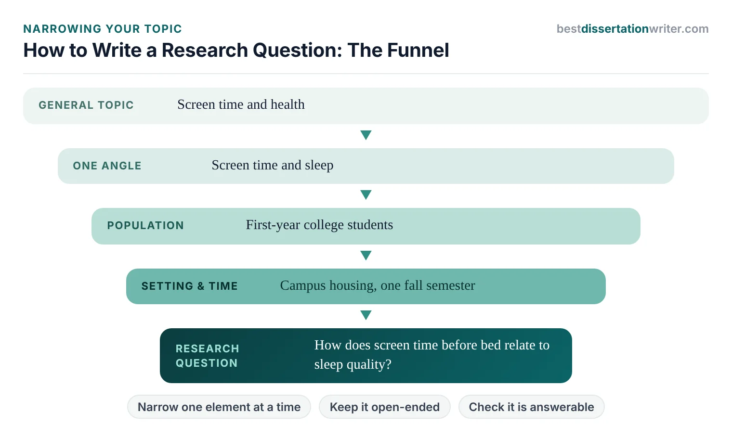Click the text 'Screen time and health'
Image resolution: width=732 pixels, height=438 pixels.
(241, 104)
